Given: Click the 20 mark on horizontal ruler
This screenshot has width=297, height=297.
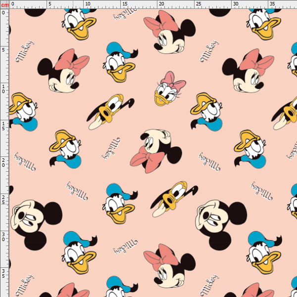Looking at the screenshot, I should pyautogui.click(x=161, y=4).
